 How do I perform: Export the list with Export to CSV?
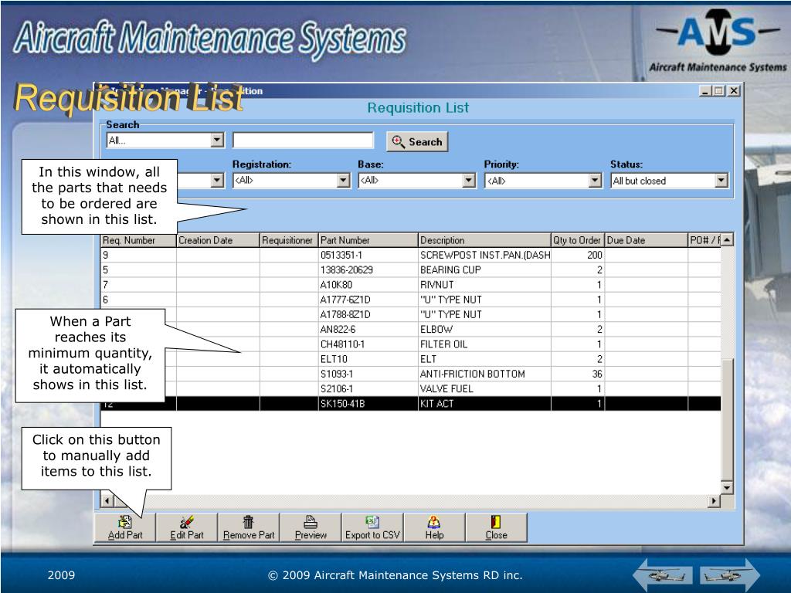click(x=372, y=527)
